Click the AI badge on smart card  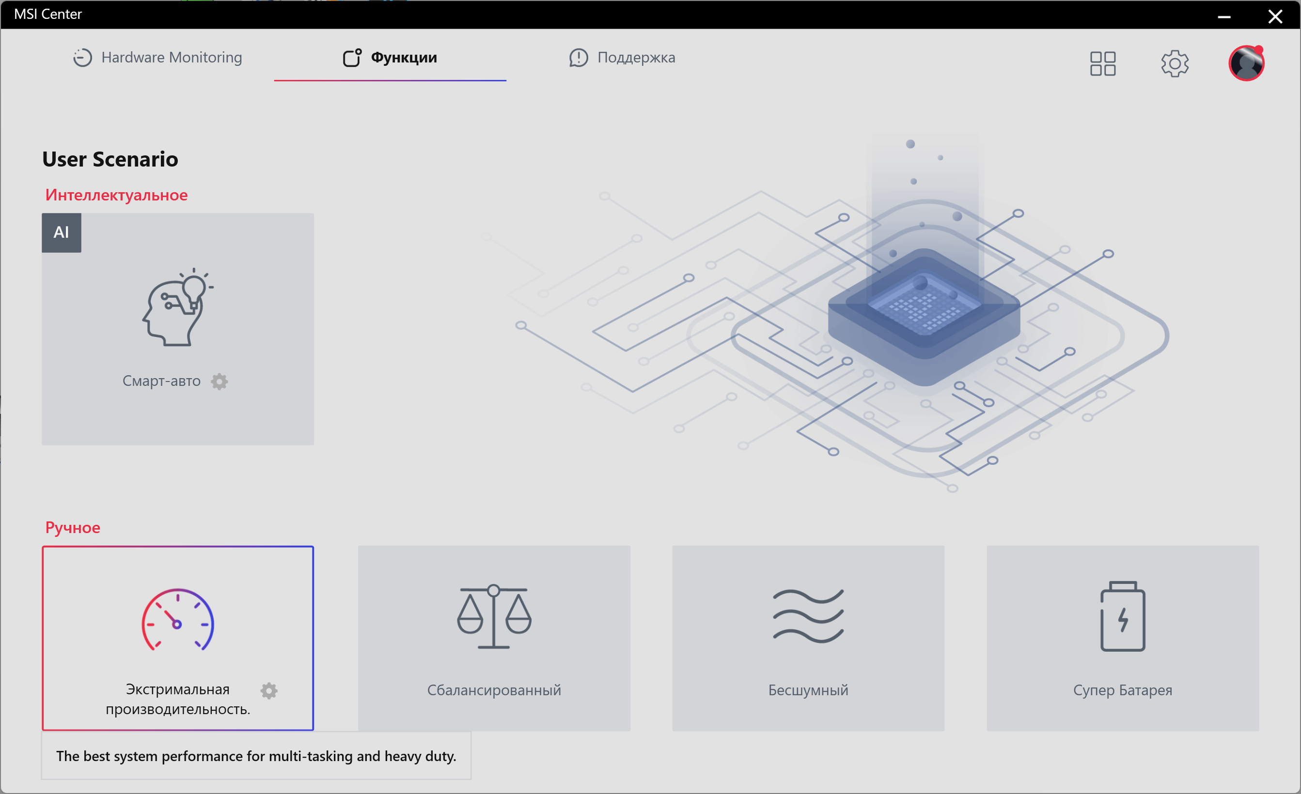tap(61, 233)
